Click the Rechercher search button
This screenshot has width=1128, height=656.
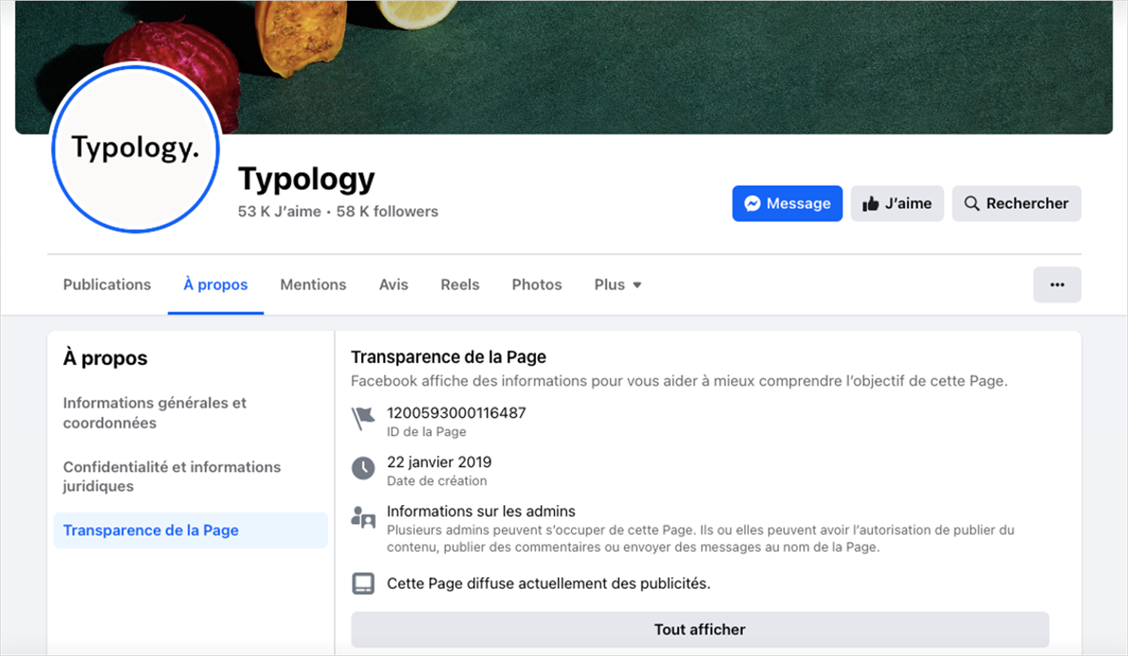click(x=1017, y=204)
